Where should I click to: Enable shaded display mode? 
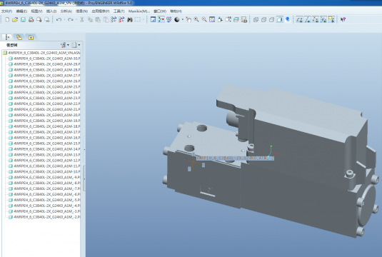(280, 19)
